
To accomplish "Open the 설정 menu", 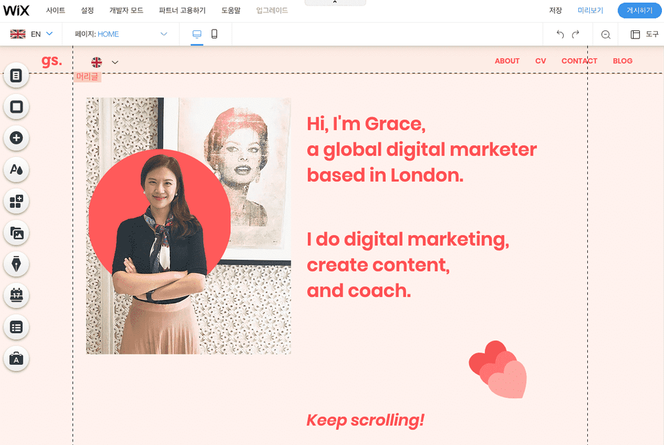I will (x=87, y=10).
